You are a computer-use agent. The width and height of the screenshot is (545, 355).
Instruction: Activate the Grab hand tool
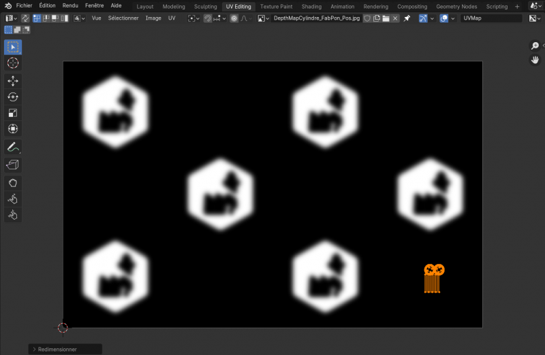click(13, 183)
